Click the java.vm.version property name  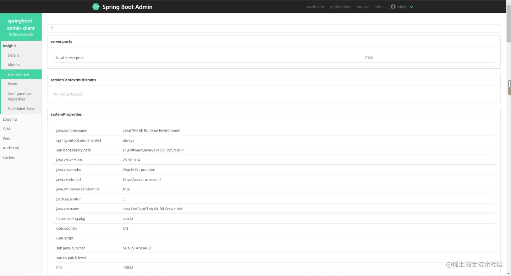point(69,160)
